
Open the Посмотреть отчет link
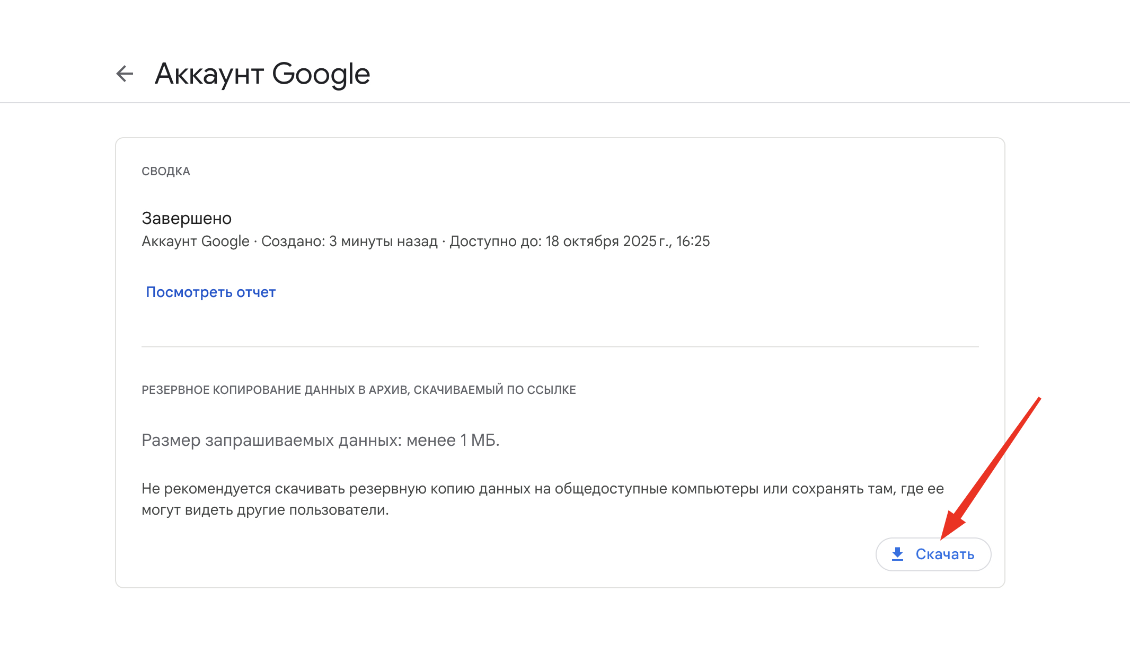click(210, 292)
